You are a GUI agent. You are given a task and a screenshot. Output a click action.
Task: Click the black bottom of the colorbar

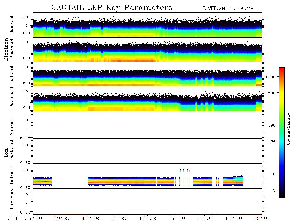[x=282, y=195]
